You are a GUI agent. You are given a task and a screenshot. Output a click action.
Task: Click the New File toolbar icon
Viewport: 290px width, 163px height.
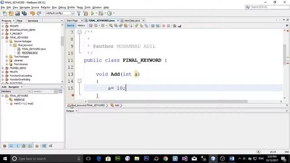tap(5, 13)
